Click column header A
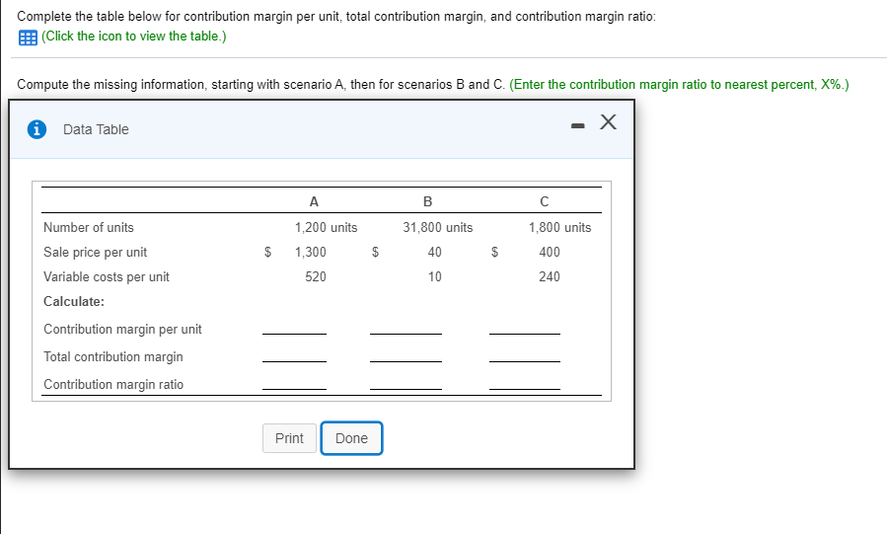Image resolution: width=887 pixels, height=534 pixels. [314, 201]
